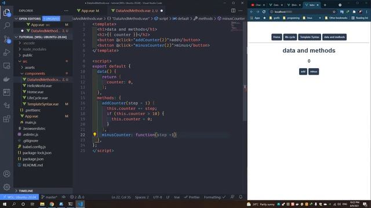Click the data and methods nav button
Screen dimensions: 371x208
(x=334, y=37)
